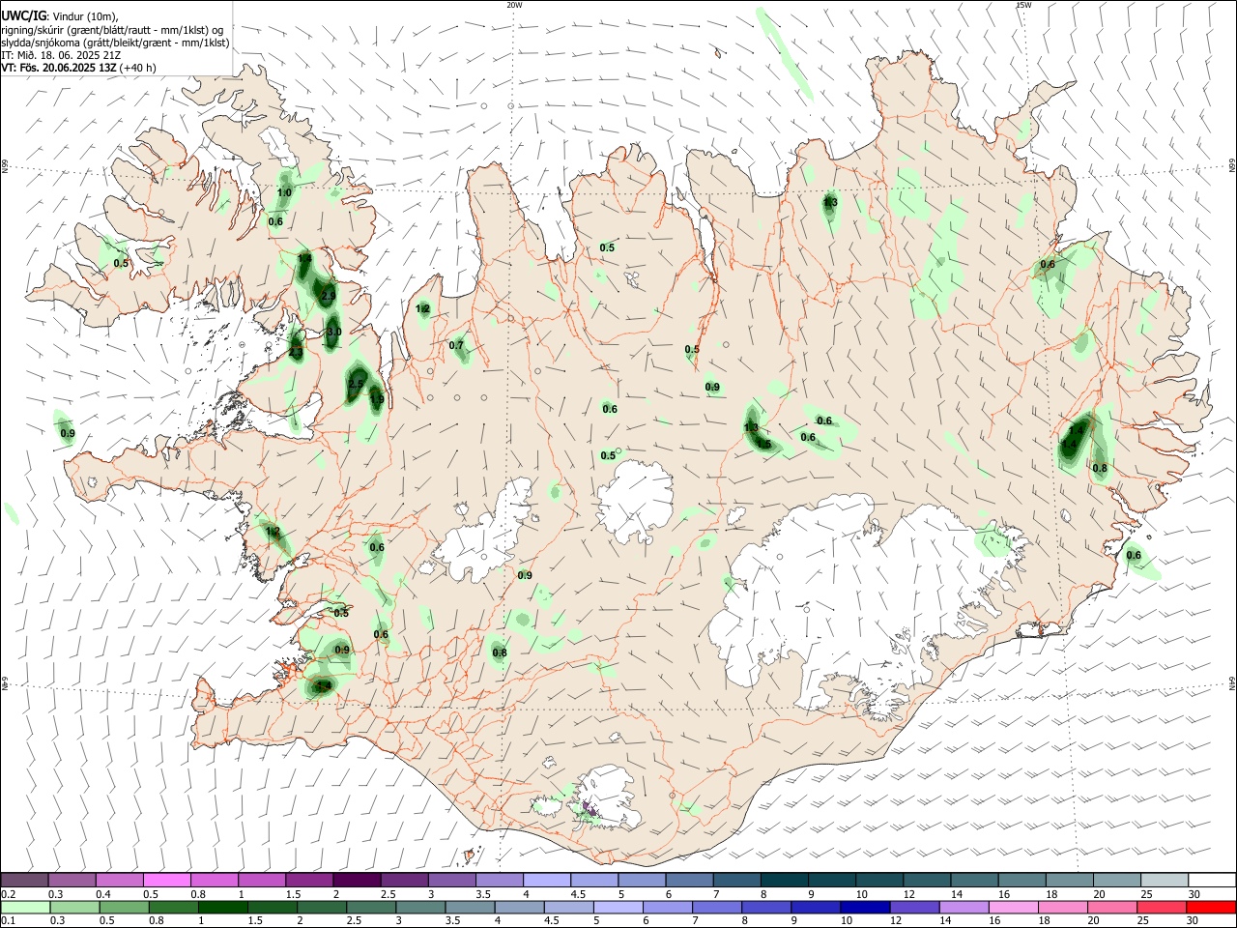Pick the bright magenta 0.5 swatch in top legend
This screenshot has width=1237, height=928.
(166, 880)
